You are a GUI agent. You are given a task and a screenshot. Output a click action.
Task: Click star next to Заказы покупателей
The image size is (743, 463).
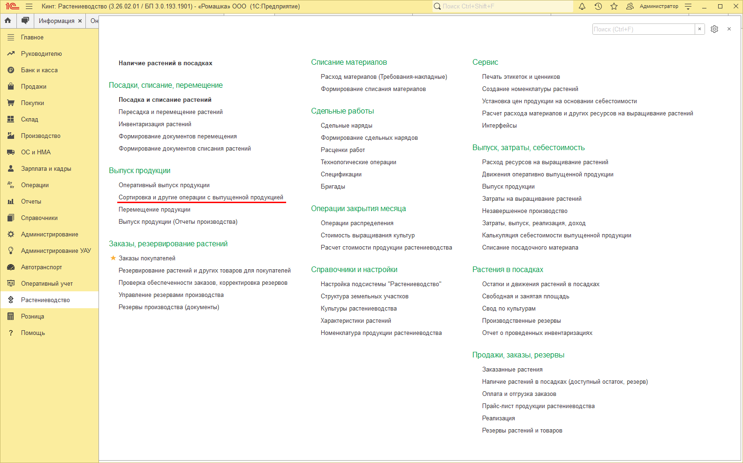click(113, 258)
